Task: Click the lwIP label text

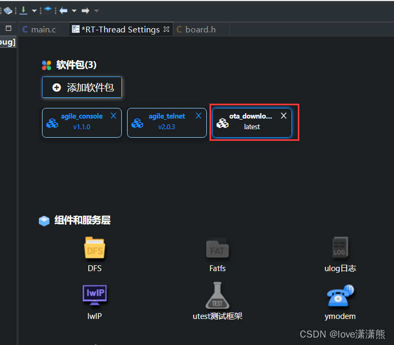Action: click(x=95, y=316)
